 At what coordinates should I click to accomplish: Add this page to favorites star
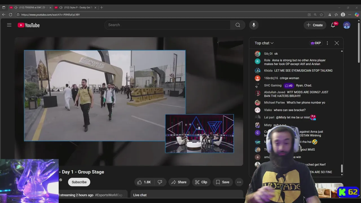(x=322, y=15)
